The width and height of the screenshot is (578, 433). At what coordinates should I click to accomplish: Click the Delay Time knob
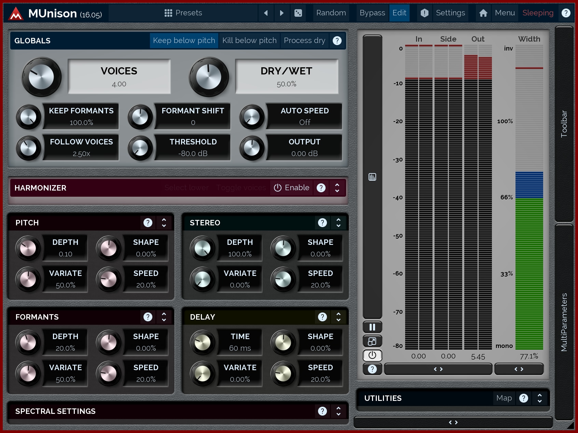pyautogui.click(x=203, y=343)
